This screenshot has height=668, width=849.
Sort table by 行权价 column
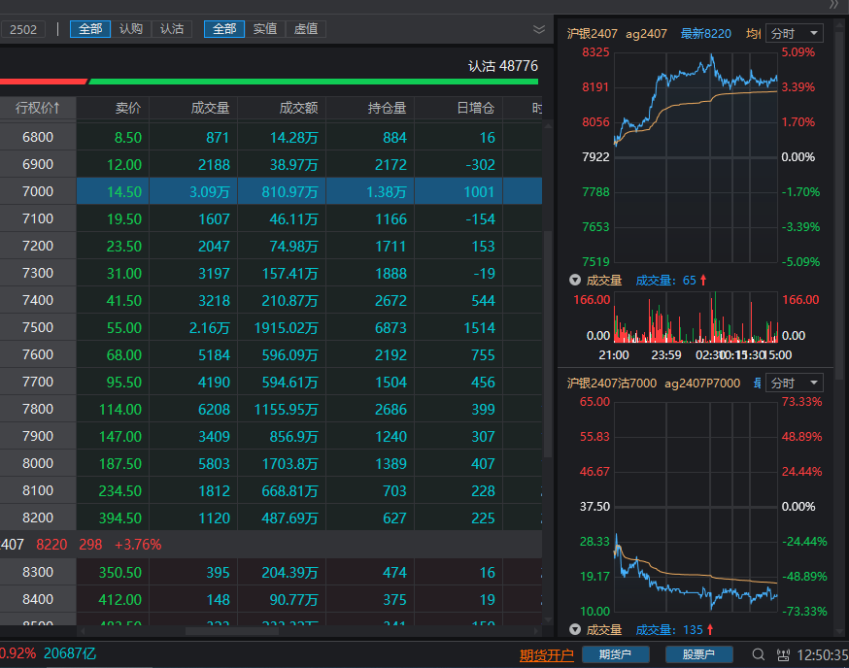(38, 108)
